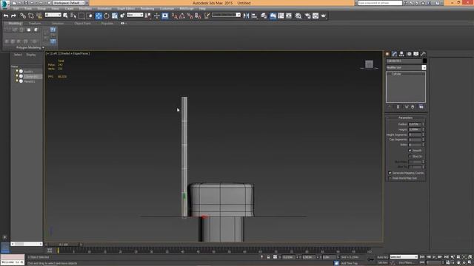Click the Add Time Tag label

[x=349, y=263]
